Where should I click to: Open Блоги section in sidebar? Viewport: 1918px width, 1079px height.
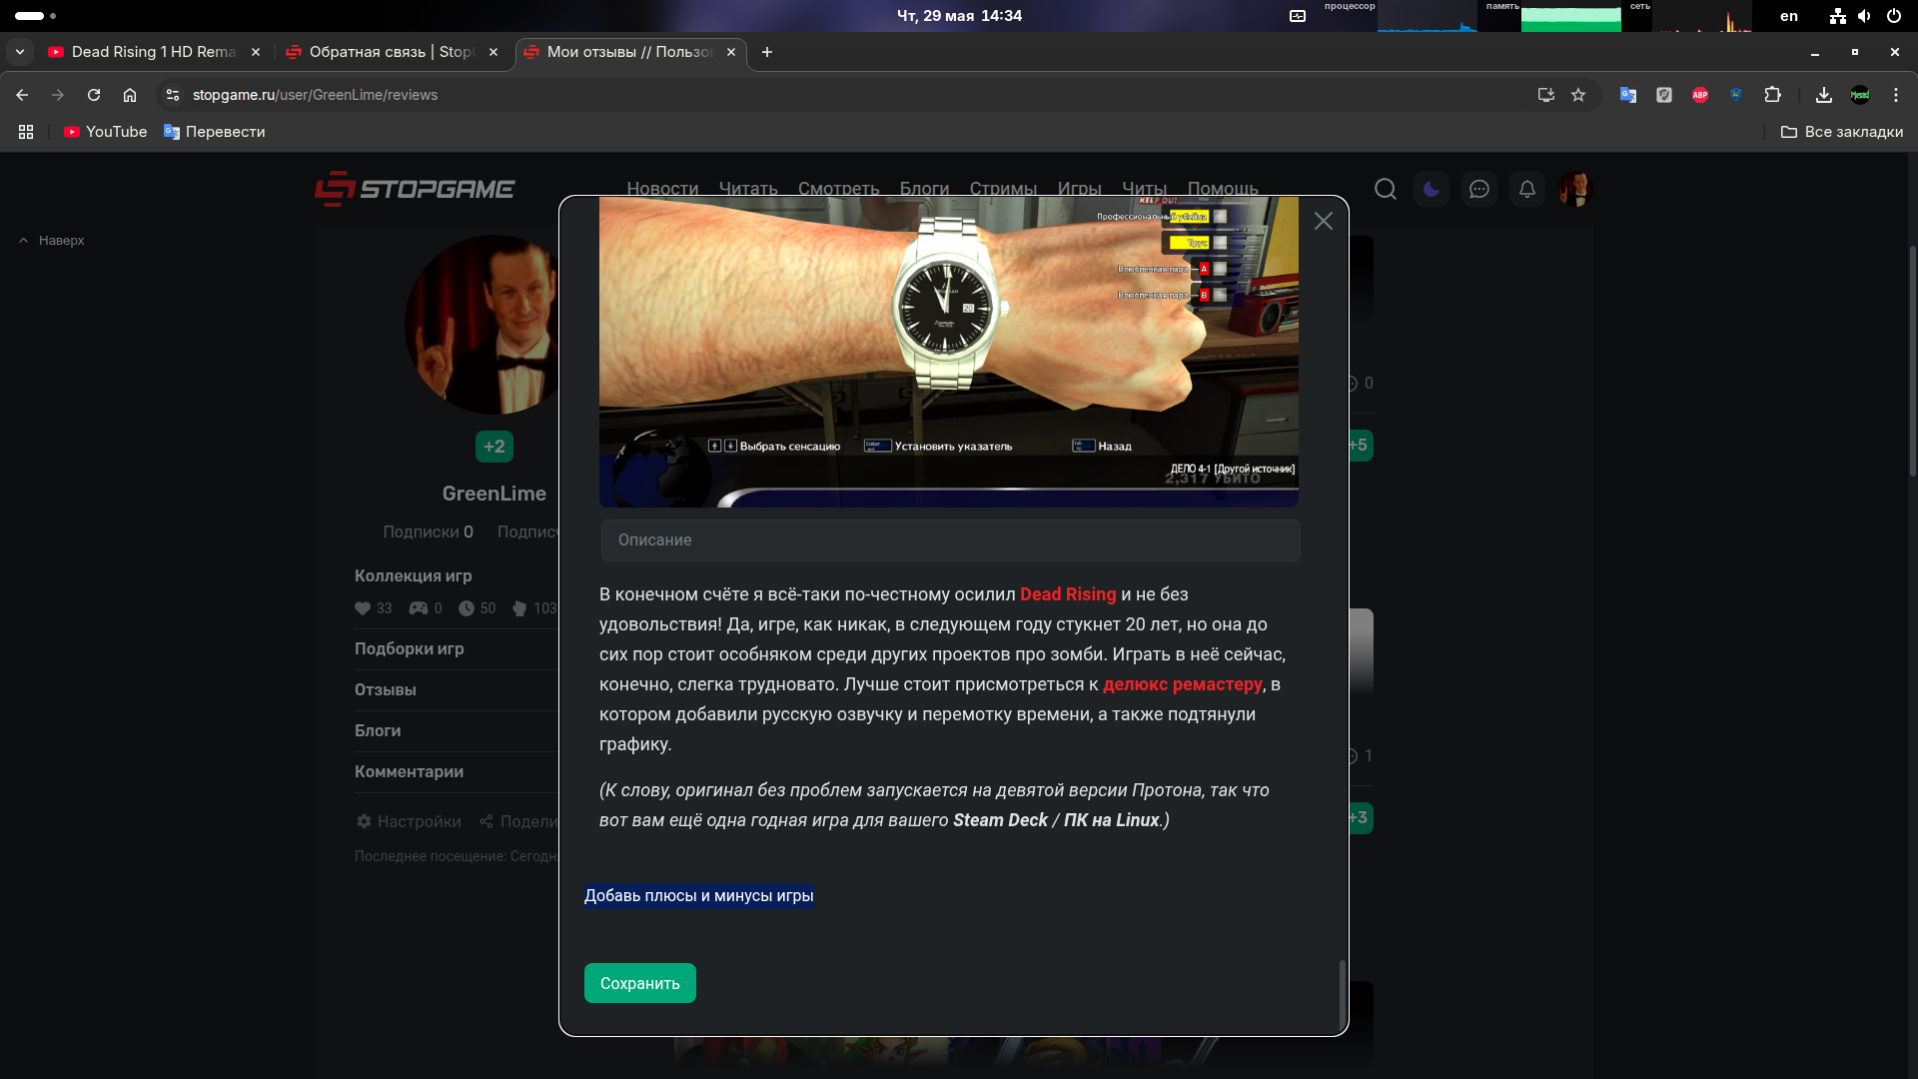(378, 730)
